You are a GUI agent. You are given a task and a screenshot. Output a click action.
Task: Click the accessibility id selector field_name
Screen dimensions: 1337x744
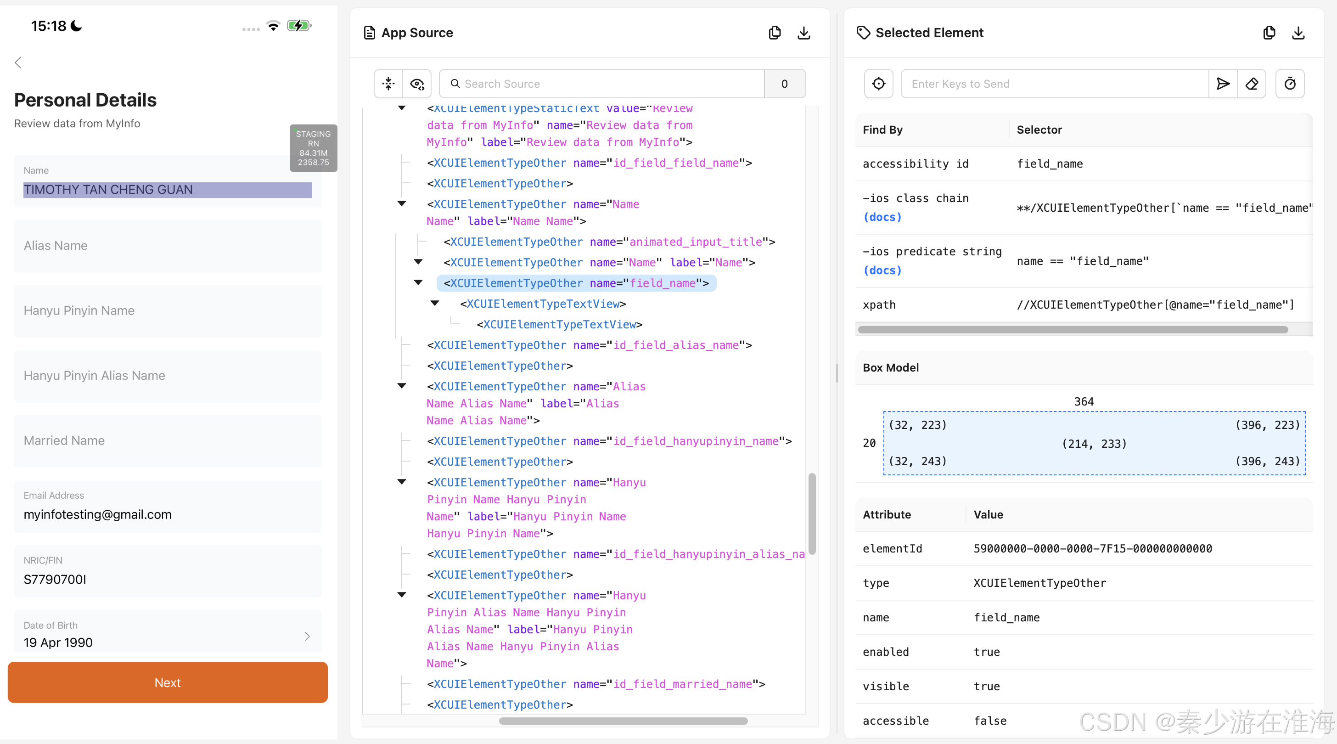click(1050, 163)
